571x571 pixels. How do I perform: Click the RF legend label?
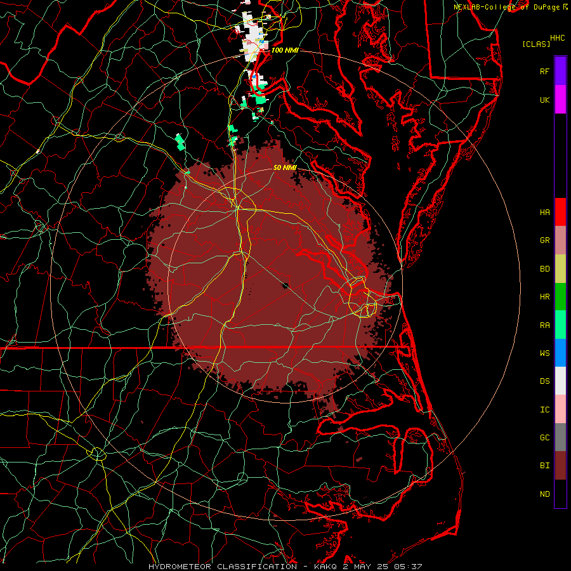tap(544, 71)
